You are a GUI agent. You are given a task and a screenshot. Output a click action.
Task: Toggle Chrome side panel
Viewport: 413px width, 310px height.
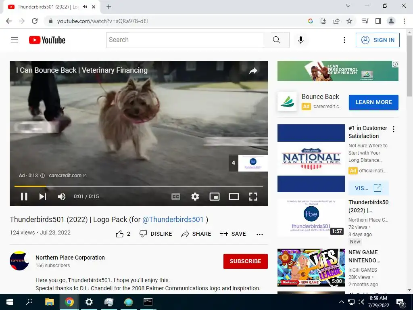tap(378, 21)
